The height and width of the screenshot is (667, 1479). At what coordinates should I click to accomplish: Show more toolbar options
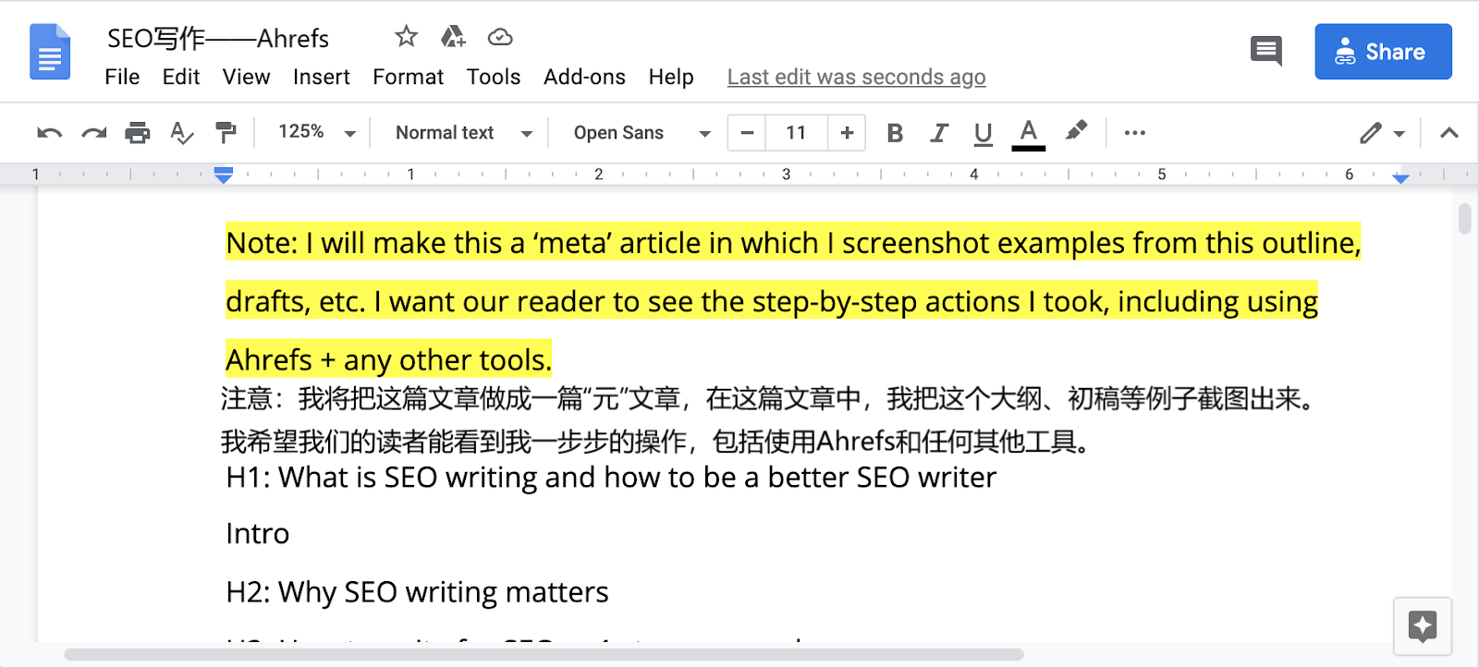tap(1135, 133)
